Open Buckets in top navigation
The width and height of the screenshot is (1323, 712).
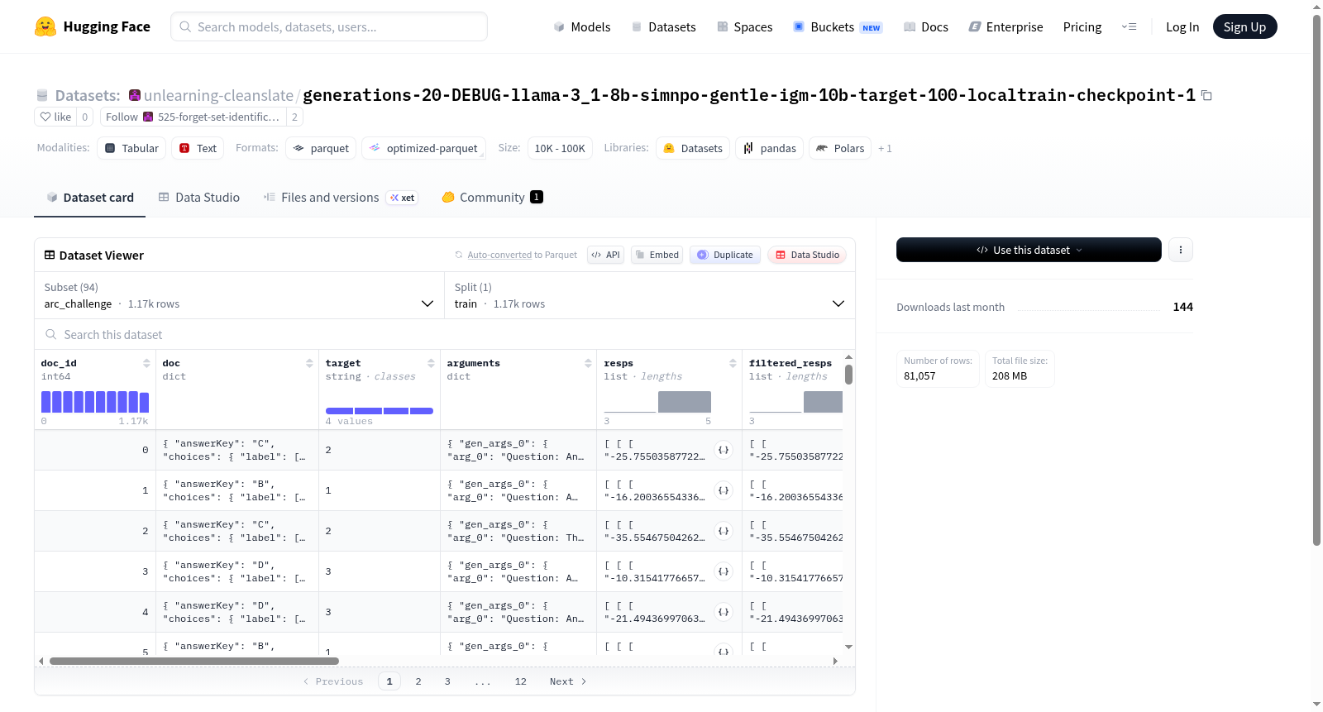838,27
